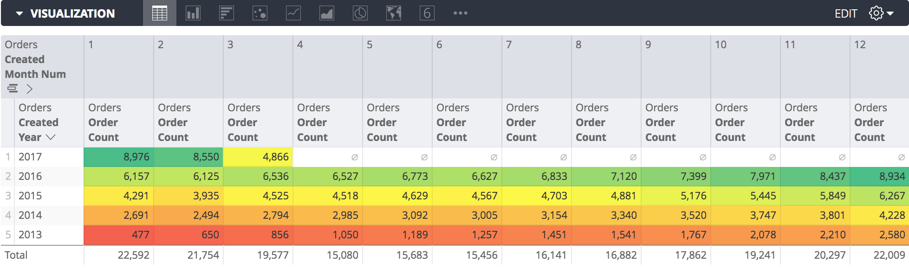Switch to Pie chart visualization
The width and height of the screenshot is (909, 268).
coord(360,13)
